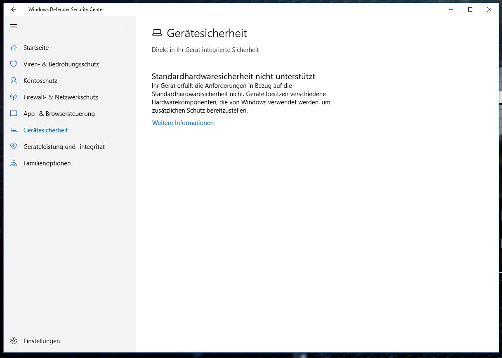
Task: Go to Kontoschutz page
Action: [70, 81]
